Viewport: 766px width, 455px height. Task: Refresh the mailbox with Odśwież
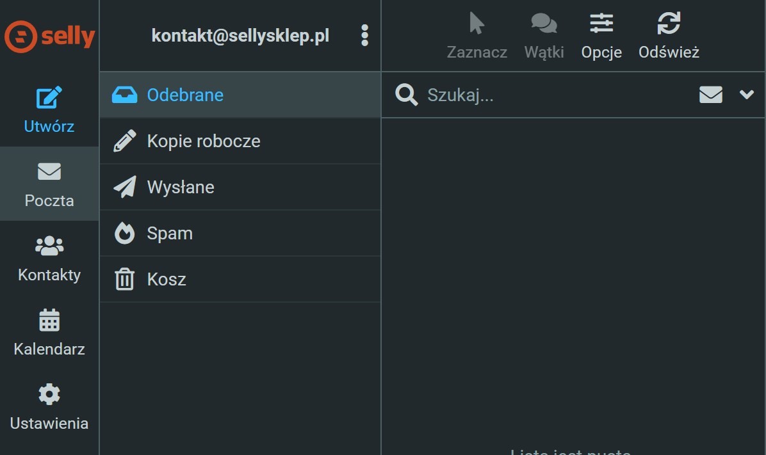(669, 36)
